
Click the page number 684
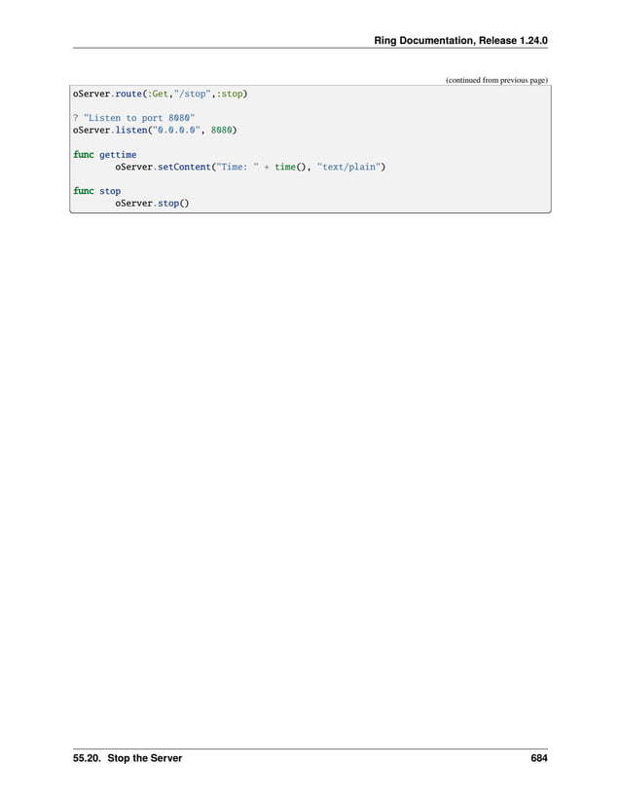click(539, 758)
